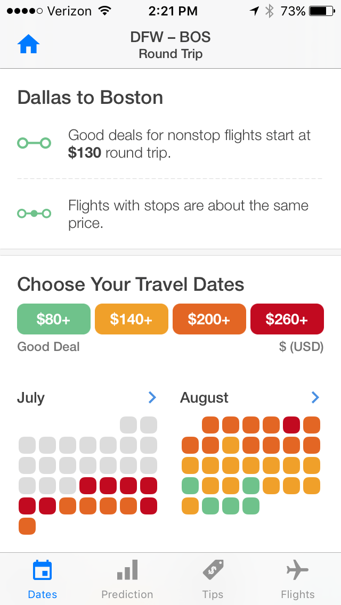Select the green $80+ price tier
The height and width of the screenshot is (605, 341).
tap(54, 319)
